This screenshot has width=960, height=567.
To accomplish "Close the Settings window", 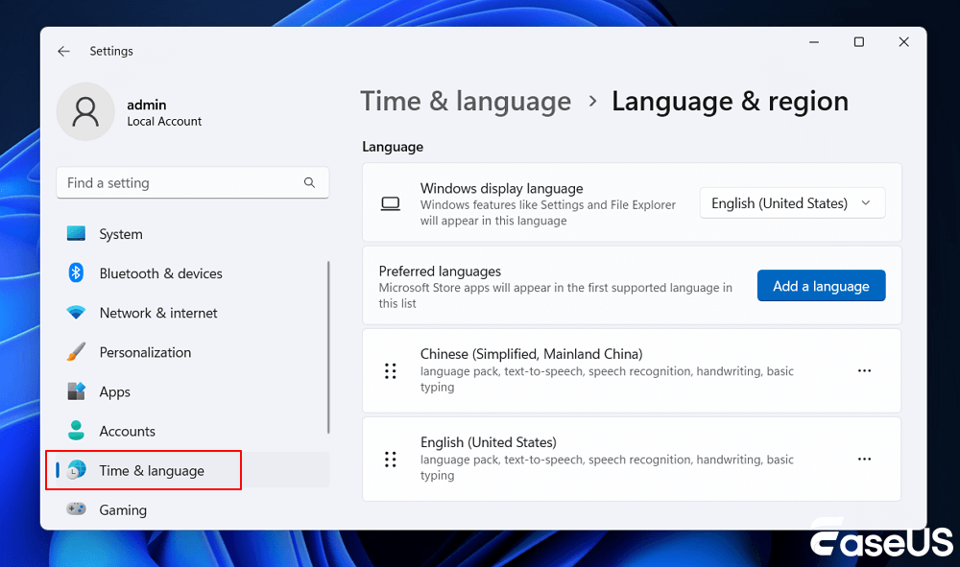I will [903, 42].
